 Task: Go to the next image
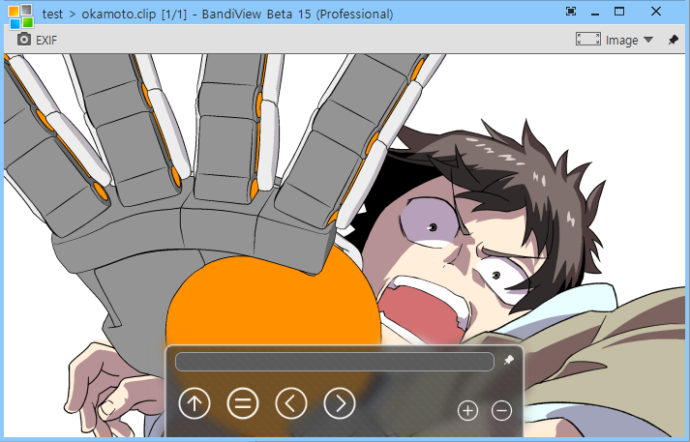coord(340,403)
